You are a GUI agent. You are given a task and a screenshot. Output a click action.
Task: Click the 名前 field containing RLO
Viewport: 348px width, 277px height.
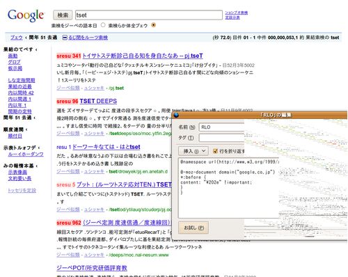point(221,127)
